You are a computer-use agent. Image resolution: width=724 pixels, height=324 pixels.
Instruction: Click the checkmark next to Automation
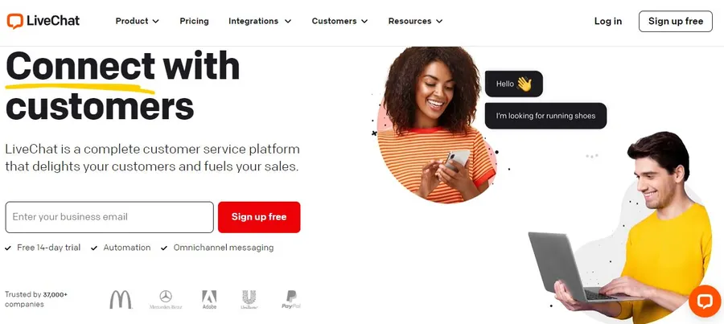click(94, 248)
